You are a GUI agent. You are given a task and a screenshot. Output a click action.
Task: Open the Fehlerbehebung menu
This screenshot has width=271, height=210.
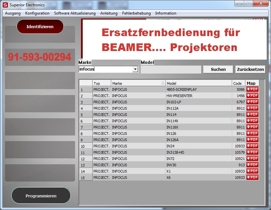click(x=136, y=13)
